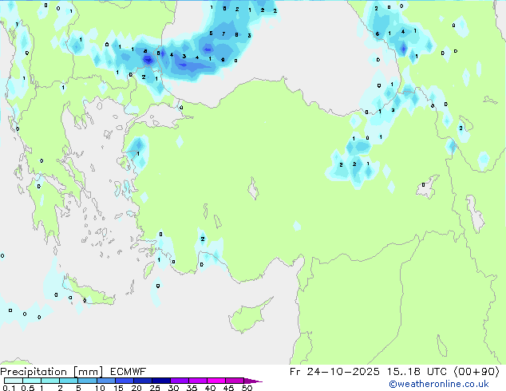Click the legend value "25"
Image resolution: width=506 pixels, height=391 pixels.
pyautogui.click(x=155, y=388)
